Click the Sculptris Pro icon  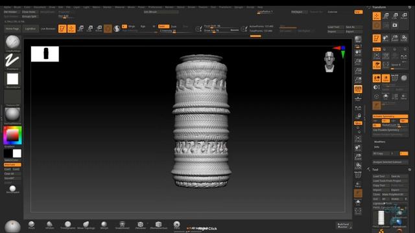[117, 28]
